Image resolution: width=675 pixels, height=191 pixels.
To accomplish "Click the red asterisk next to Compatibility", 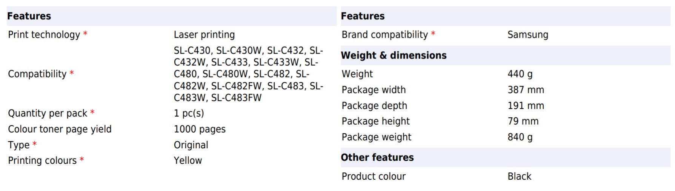I will coord(72,73).
